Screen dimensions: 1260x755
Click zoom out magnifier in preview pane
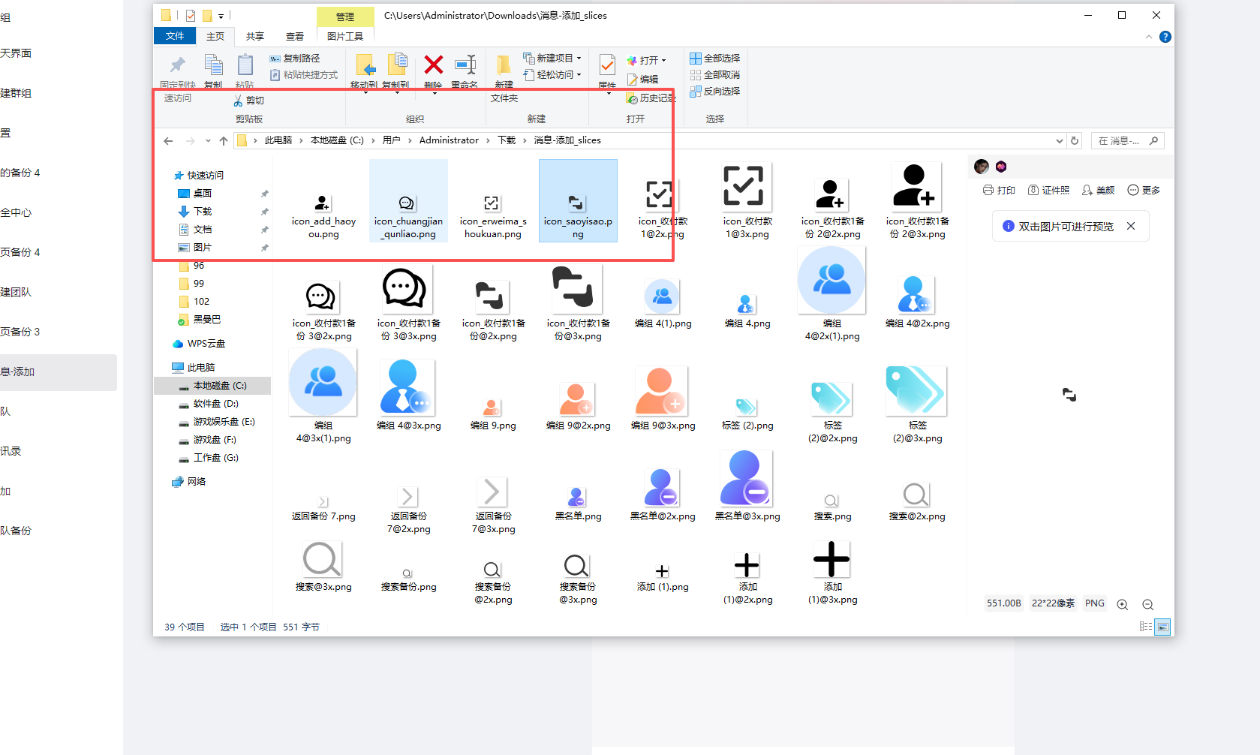point(1148,605)
